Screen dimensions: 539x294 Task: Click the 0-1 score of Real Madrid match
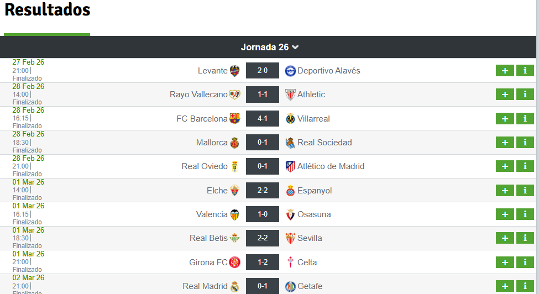point(263,286)
